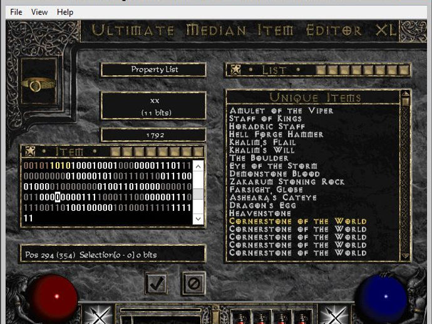Select Demonstone Blood
This screenshot has width=432, height=324.
[x=274, y=174]
